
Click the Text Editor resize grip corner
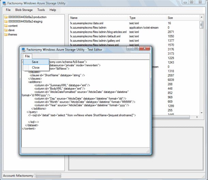(148, 151)
